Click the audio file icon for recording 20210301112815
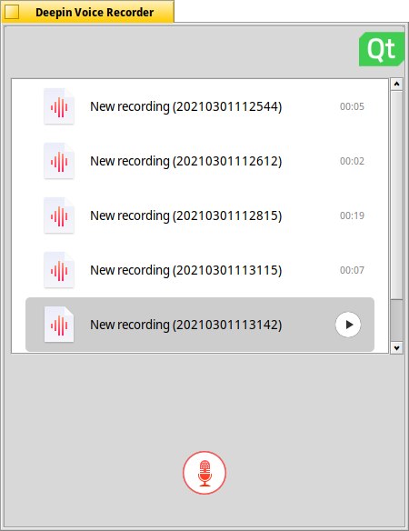The image size is (409, 531). coord(59,215)
